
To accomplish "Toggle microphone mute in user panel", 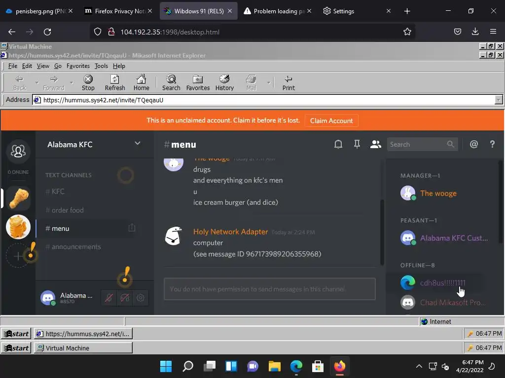I will [109, 298].
